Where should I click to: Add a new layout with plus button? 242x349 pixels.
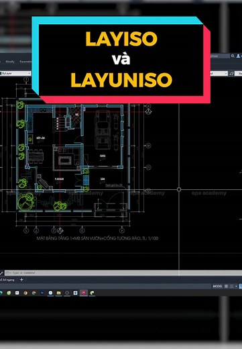[21, 279]
